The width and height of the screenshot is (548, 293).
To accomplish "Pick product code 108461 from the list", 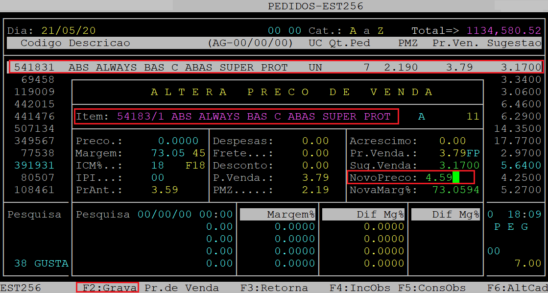I will pos(34,190).
